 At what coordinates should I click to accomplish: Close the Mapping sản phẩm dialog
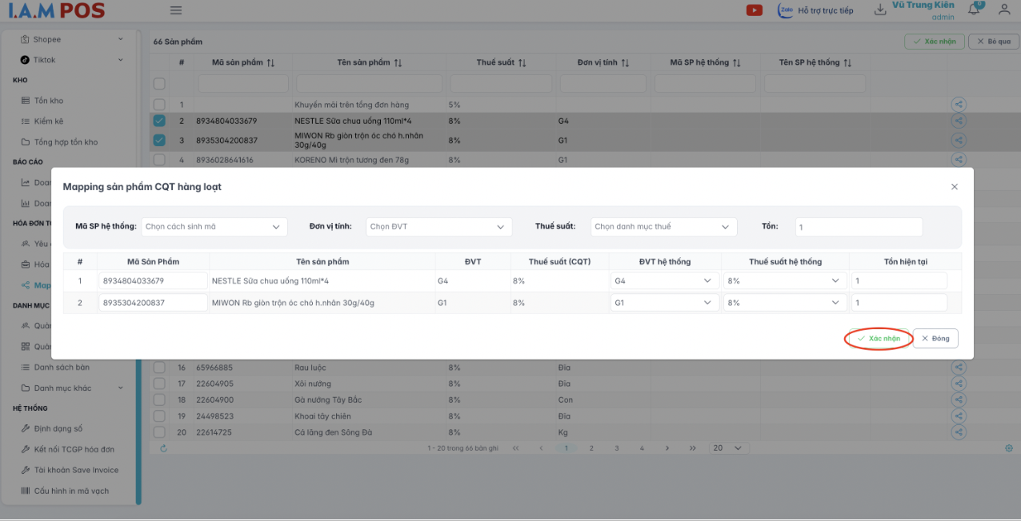point(954,187)
